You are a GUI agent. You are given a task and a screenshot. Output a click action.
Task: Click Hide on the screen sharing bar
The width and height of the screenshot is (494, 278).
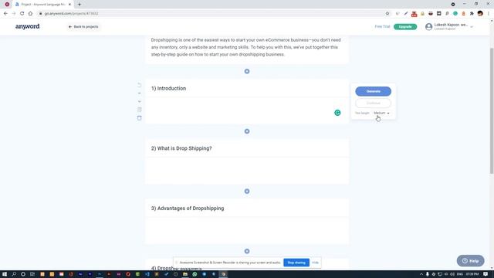pyautogui.click(x=316, y=263)
